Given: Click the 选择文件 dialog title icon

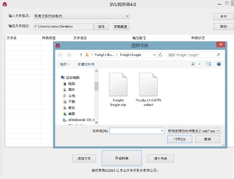Looking at the screenshot, I should click(x=58, y=45).
